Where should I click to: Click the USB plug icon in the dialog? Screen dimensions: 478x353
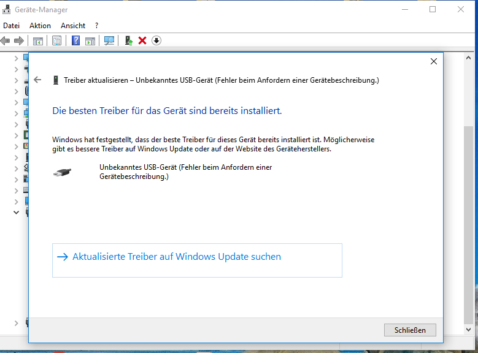[x=62, y=172]
